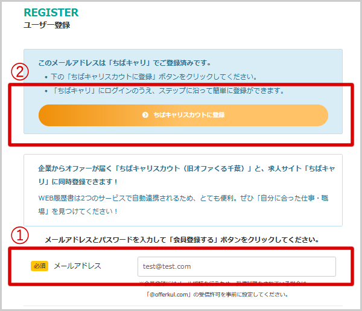This screenshot has height=311, width=362.
Task: Click the ユーザー登録 subtitle
Action: [47, 25]
